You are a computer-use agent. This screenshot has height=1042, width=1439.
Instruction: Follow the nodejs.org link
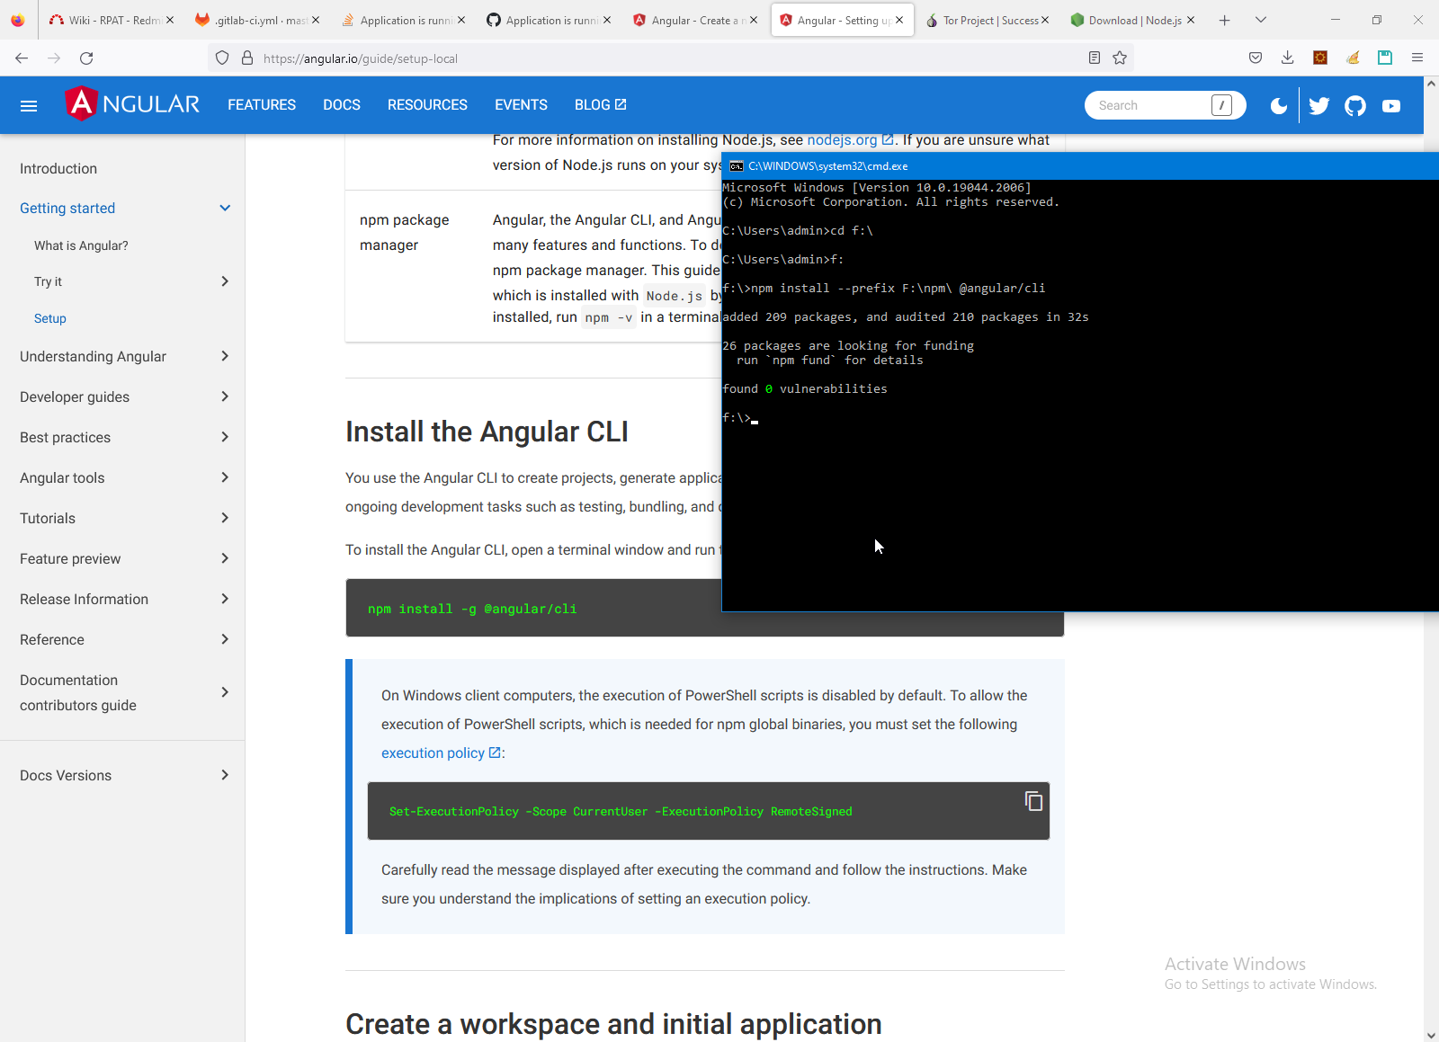pos(850,139)
